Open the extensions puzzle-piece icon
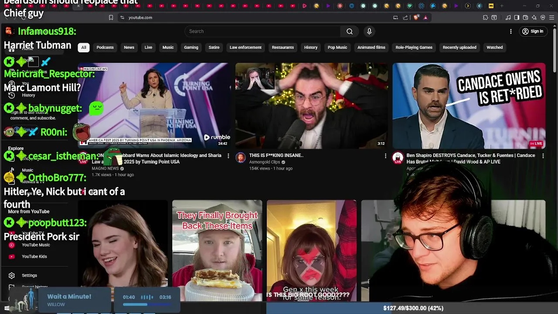This screenshot has width=558, height=314. pos(485,17)
